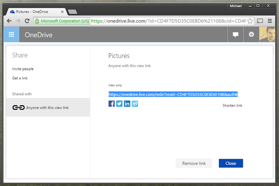Image resolution: width=279 pixels, height=186 pixels.
Task: Click the Remove link button
Action: point(194,163)
